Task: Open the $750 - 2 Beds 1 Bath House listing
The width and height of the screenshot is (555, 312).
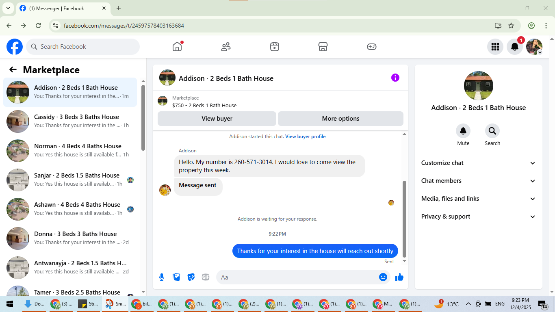Action: pyautogui.click(x=204, y=105)
